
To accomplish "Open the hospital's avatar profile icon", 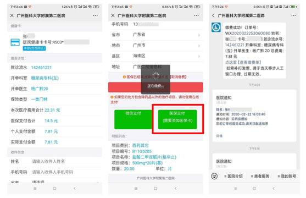I will click(x=216, y=28).
